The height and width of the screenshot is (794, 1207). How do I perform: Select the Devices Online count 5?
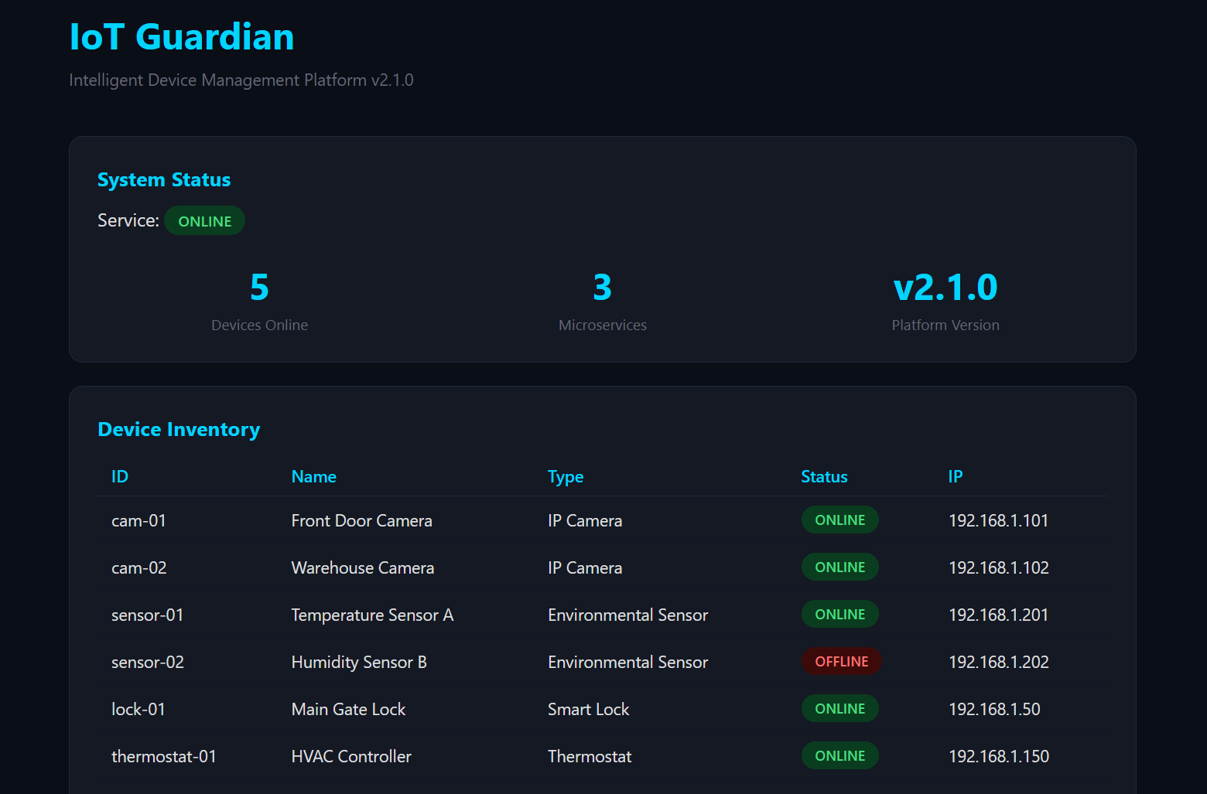pyautogui.click(x=259, y=288)
